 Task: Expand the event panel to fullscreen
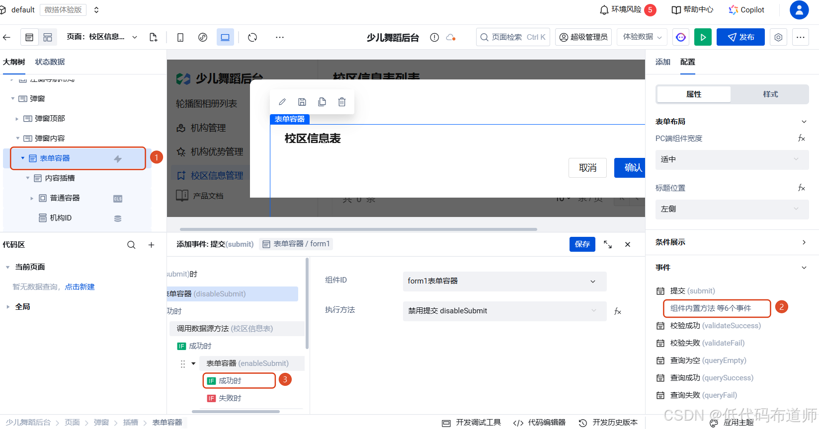click(608, 244)
